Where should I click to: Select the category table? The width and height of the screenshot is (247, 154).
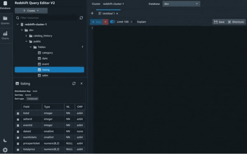pos(47,53)
